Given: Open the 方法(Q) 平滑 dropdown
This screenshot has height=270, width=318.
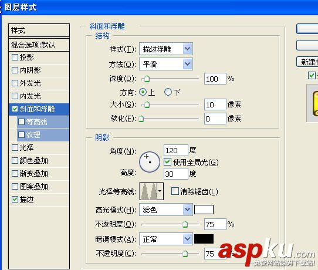Looking at the screenshot, I should [165, 64].
